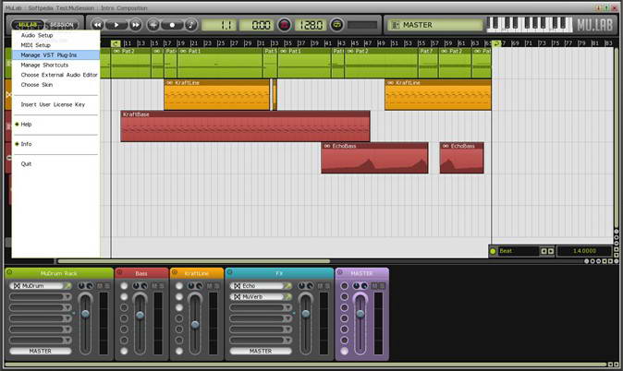
Task: Click the MASTER output button of MuDrum Rack
Action: (40, 352)
